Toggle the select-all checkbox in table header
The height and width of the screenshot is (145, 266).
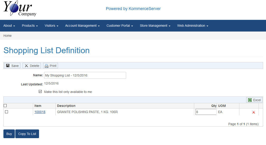[5, 106]
